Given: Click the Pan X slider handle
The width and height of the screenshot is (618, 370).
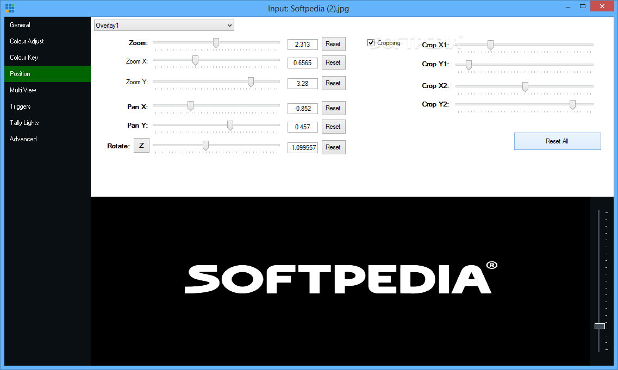Looking at the screenshot, I should pos(190,106).
